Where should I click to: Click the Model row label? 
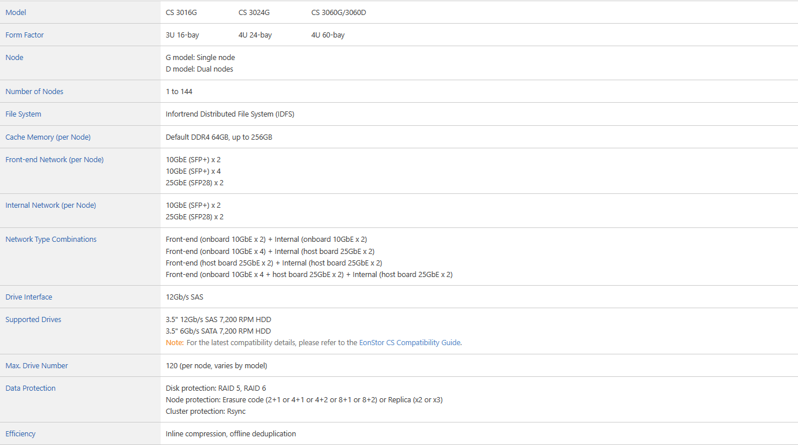[x=16, y=12]
